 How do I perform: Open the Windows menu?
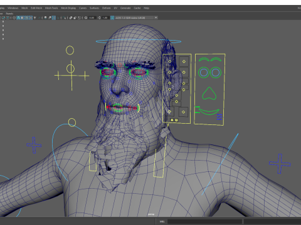pyautogui.click(x=13, y=8)
